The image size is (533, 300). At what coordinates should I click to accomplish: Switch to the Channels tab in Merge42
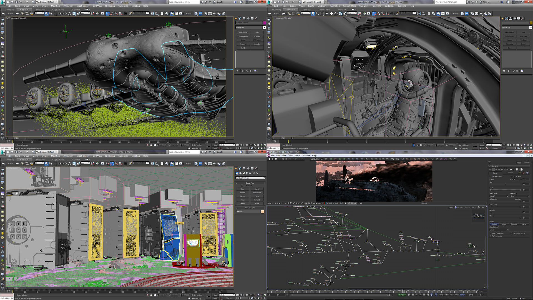pyautogui.click(x=510, y=173)
